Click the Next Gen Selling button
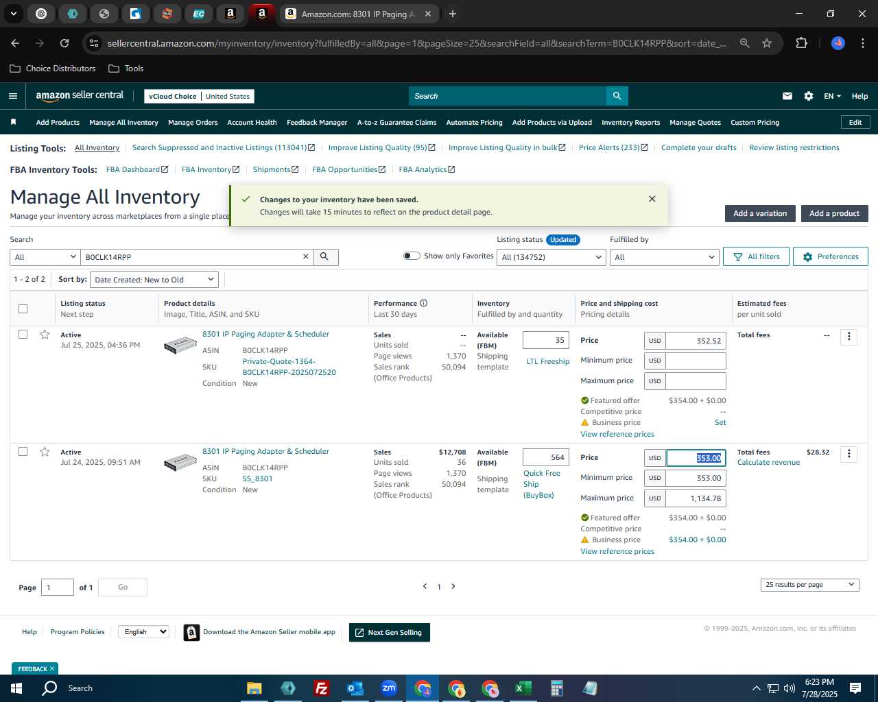Image resolution: width=878 pixels, height=702 pixels. 390,632
